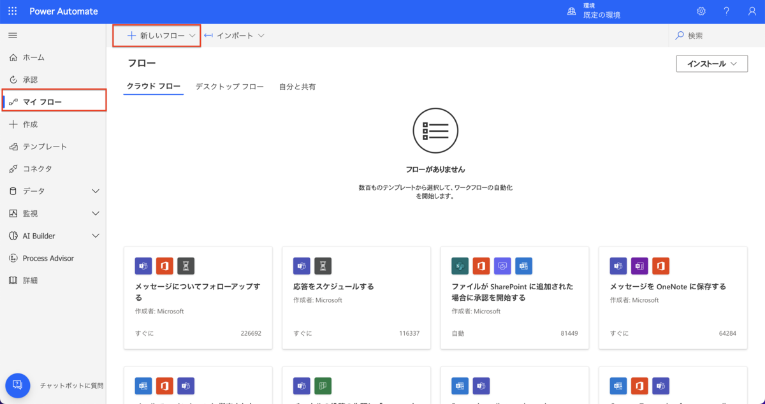Switch to the 自分と共有 tab
The width and height of the screenshot is (765, 404).
click(x=297, y=87)
